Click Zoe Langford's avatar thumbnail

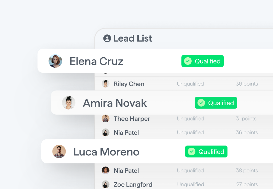pyautogui.click(x=106, y=184)
